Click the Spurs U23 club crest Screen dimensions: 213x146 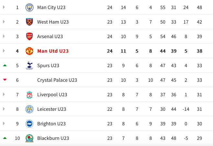(29, 66)
